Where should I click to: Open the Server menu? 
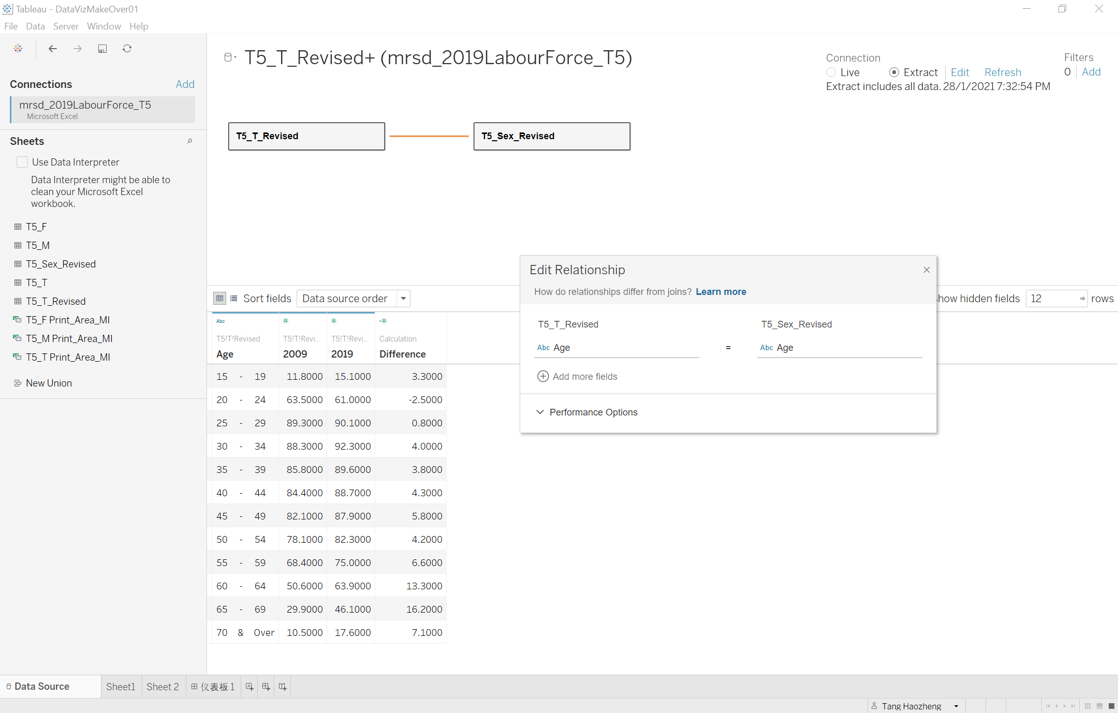66,26
